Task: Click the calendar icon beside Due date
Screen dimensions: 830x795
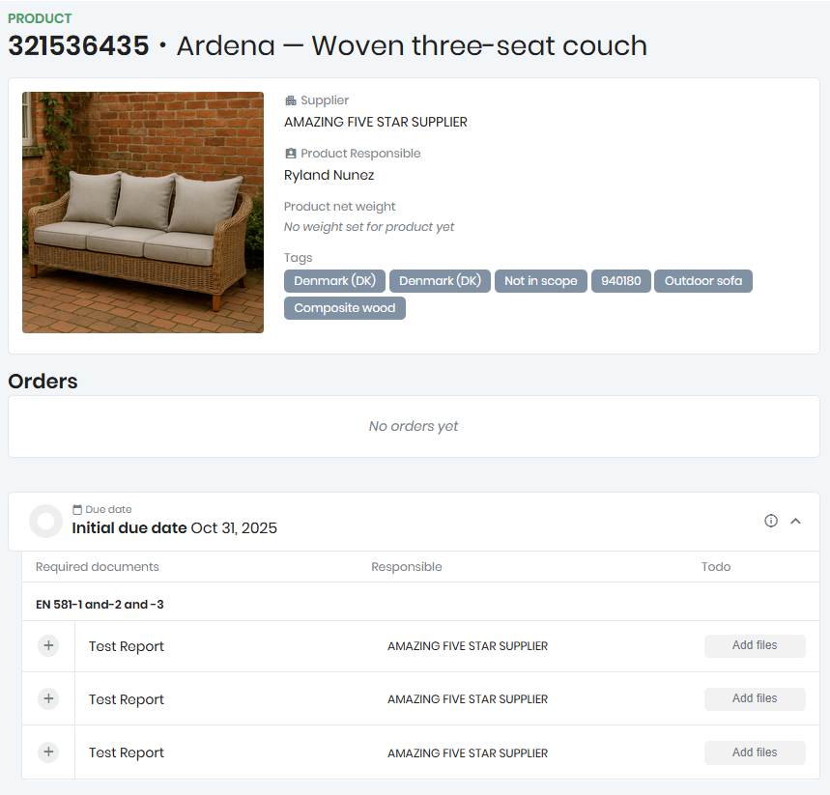Action: (x=77, y=509)
